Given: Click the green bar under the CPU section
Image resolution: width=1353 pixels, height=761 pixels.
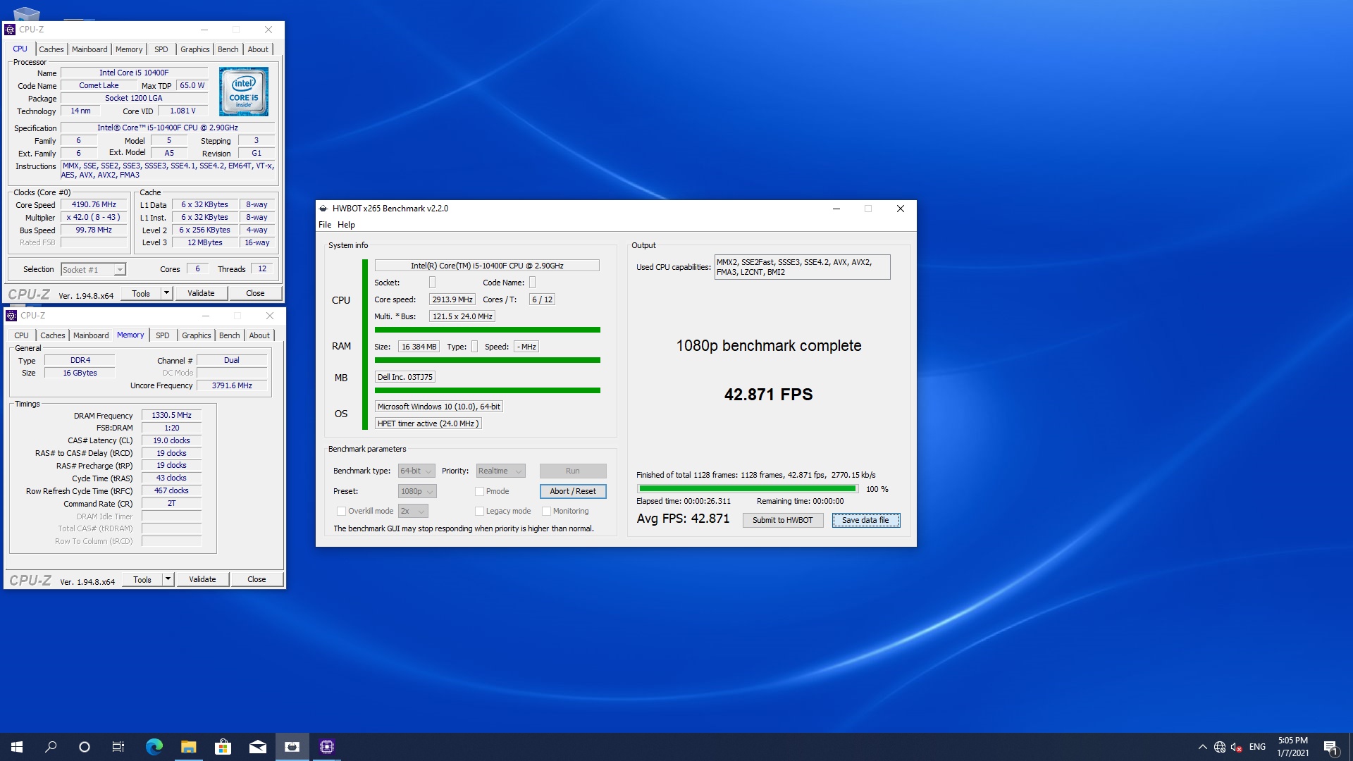Looking at the screenshot, I should tap(488, 330).
